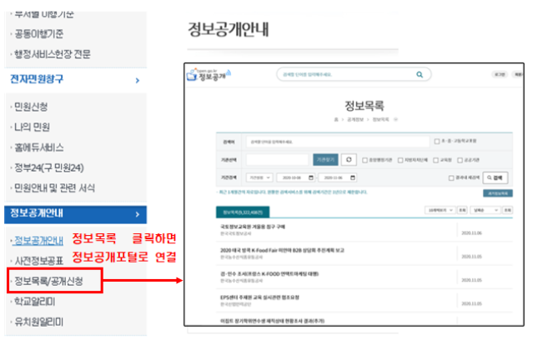Open 나의 민원 in the sidebar
The height and width of the screenshot is (345, 533).
coord(32,127)
